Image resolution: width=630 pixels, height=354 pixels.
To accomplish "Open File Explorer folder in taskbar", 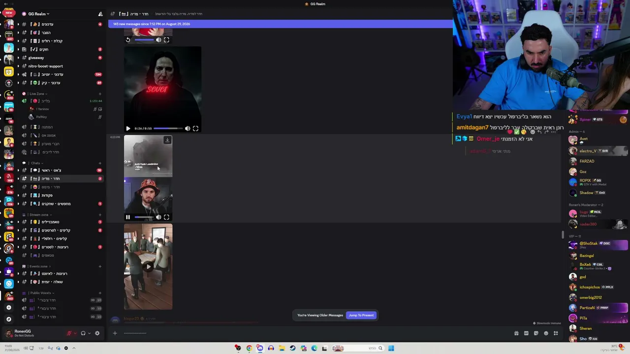I will point(282,348).
